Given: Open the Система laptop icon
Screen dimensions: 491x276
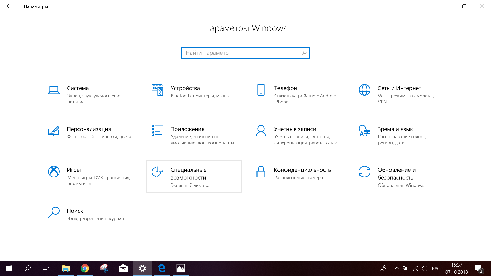Looking at the screenshot, I should click(54, 90).
